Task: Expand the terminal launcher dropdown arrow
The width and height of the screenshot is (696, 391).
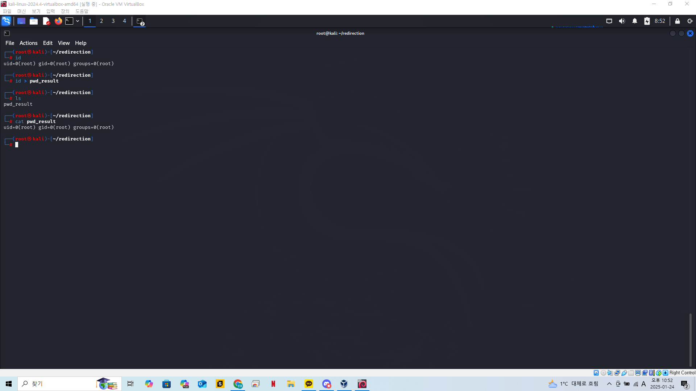Action: click(x=78, y=21)
